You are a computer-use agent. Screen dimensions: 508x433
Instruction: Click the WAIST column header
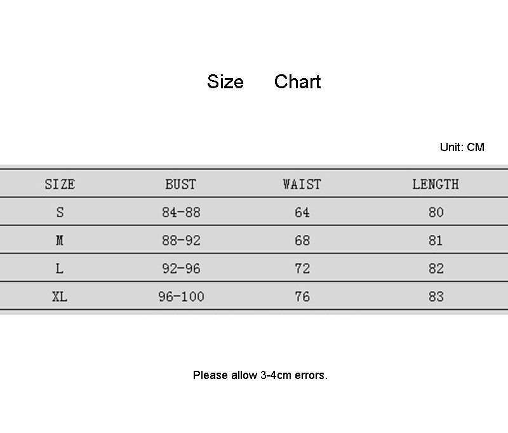[302, 184]
